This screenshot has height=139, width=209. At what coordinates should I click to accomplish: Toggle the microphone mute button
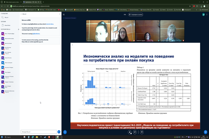pos(129,132)
